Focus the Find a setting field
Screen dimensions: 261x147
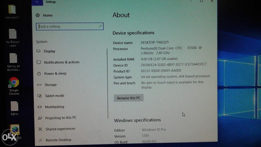[70, 26]
